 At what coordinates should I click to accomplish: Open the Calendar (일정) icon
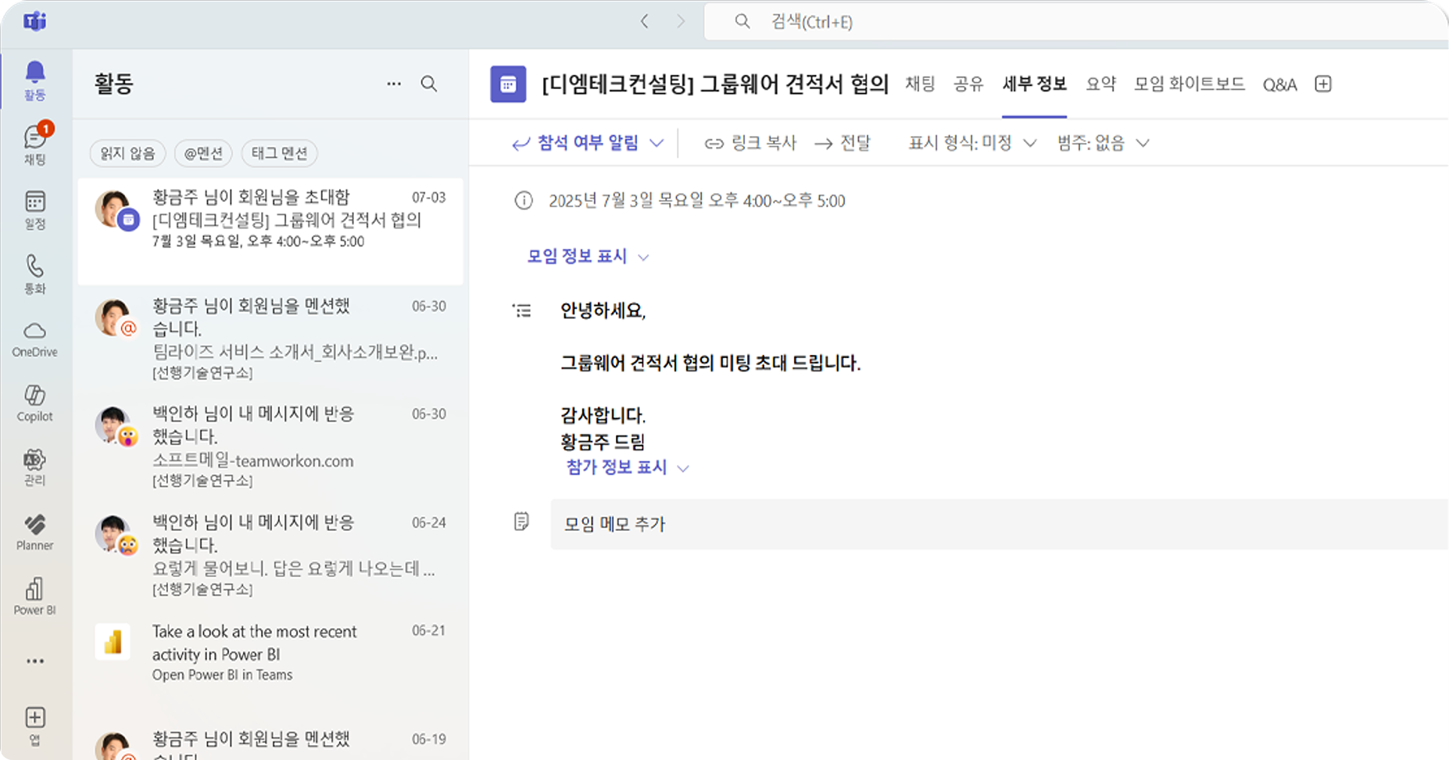(35, 210)
